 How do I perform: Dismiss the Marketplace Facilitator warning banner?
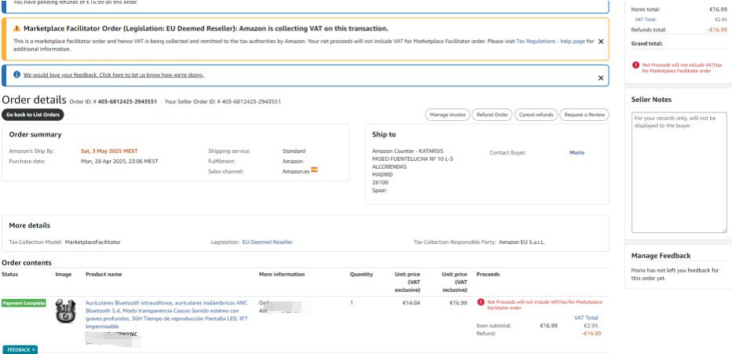pos(601,41)
